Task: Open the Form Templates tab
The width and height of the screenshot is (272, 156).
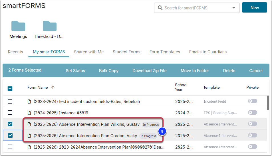Action: click(165, 52)
